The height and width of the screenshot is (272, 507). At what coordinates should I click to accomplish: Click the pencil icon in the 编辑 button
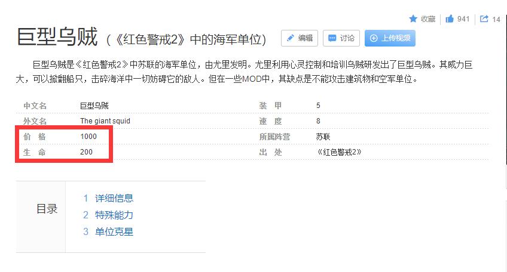click(x=291, y=38)
